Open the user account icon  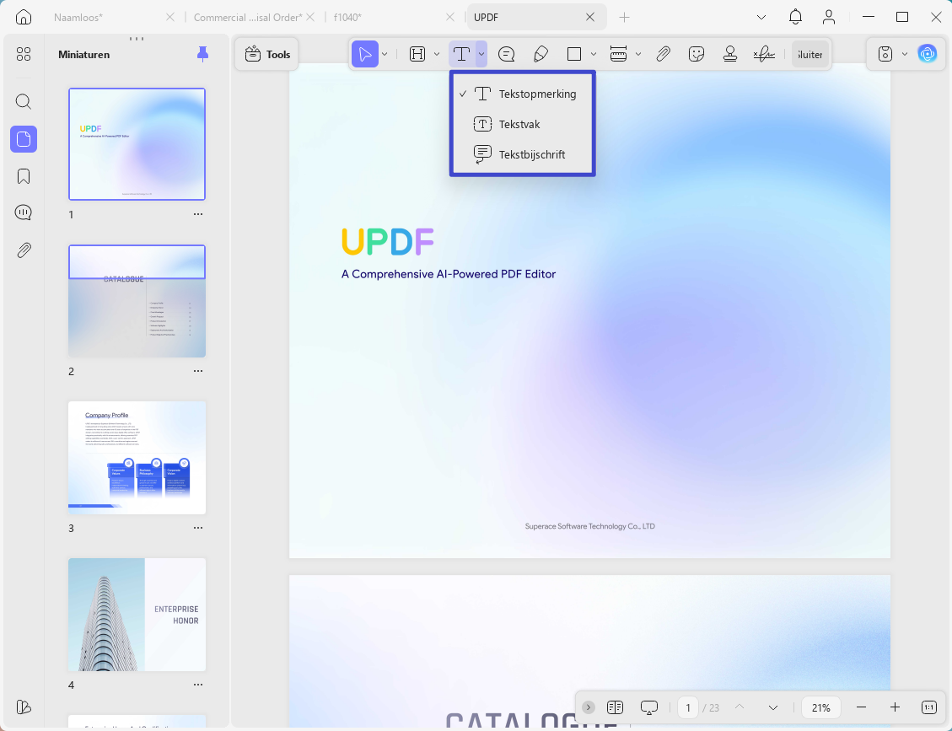coord(829,17)
